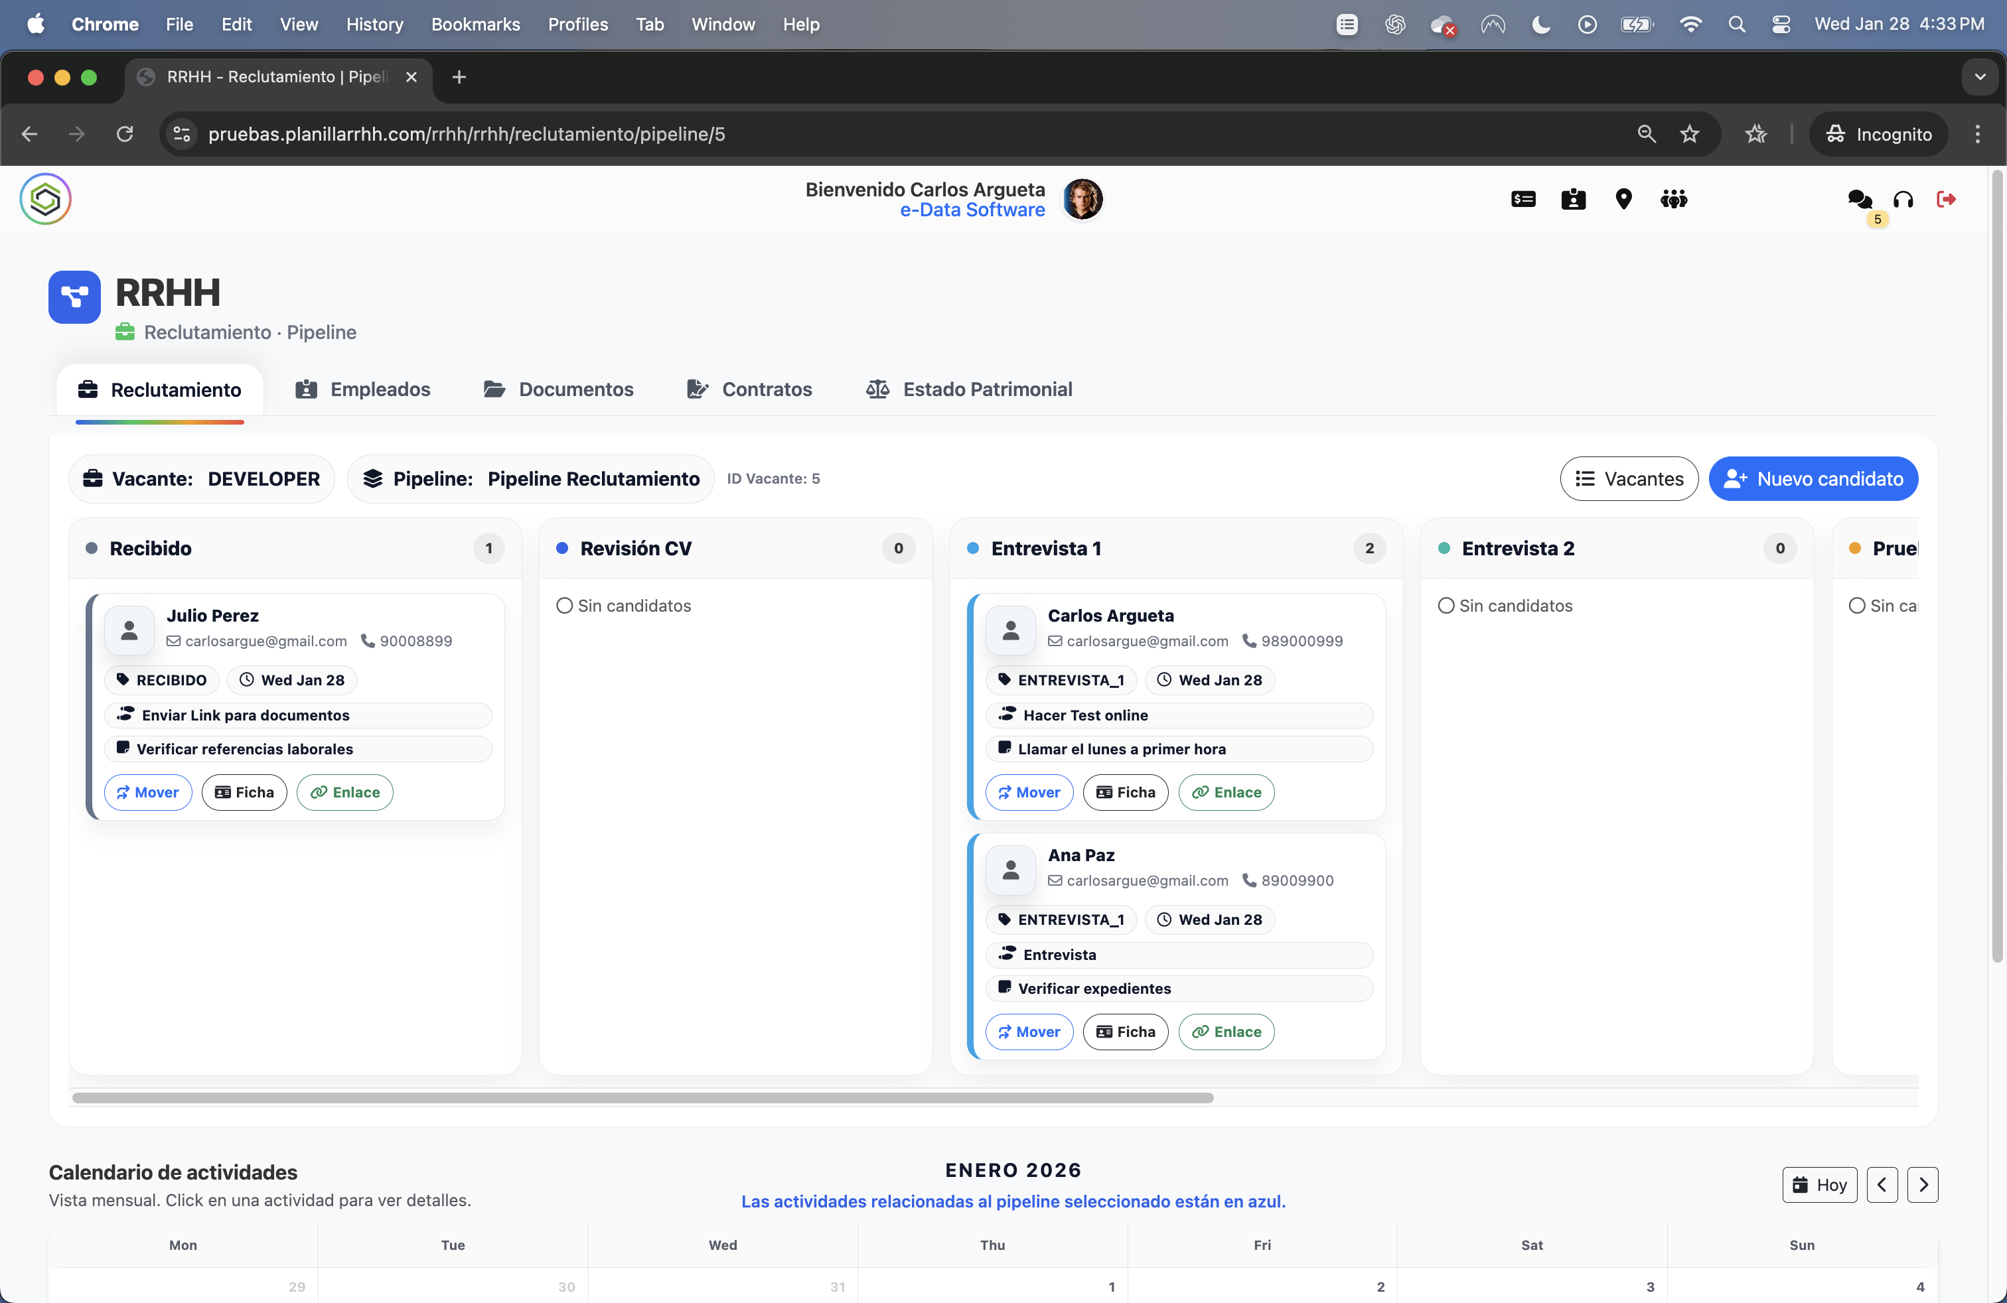Open the employee badge icon in the header
The width and height of the screenshot is (2007, 1303).
tap(1574, 200)
